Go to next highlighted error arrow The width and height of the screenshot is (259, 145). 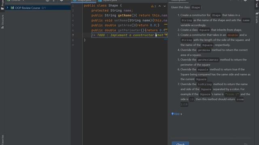click(165, 6)
